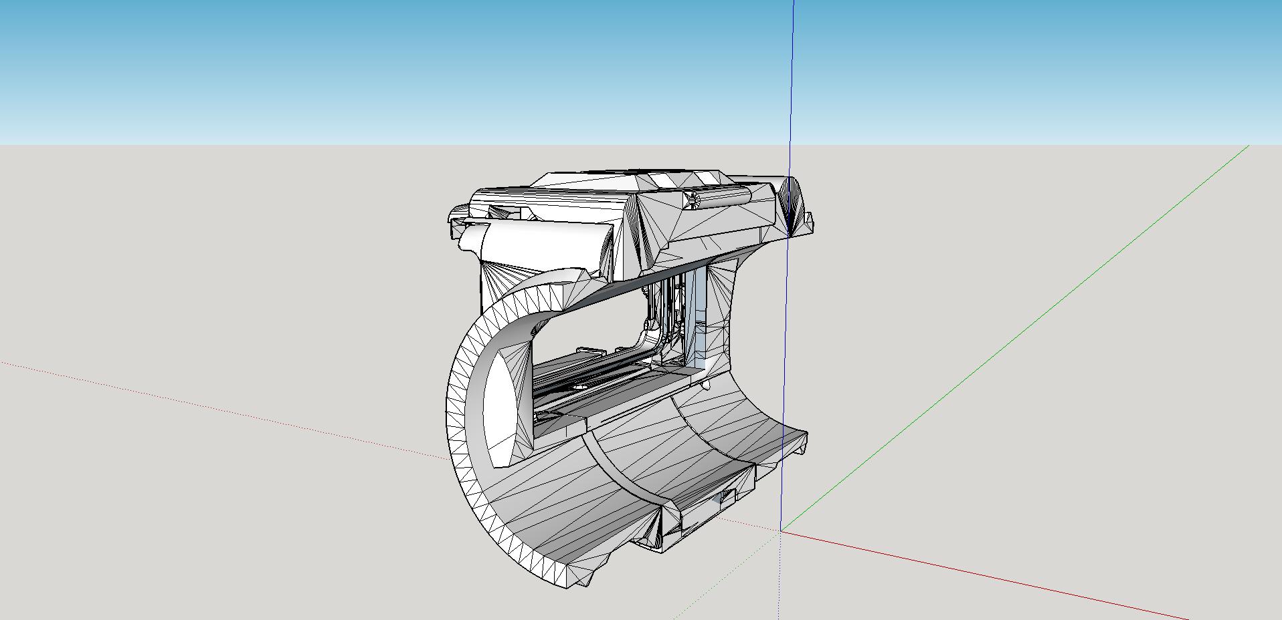Select the 3D cutaway model in the viewport
Image resolution: width=1282 pixels, height=620 pixels.
click(631, 379)
